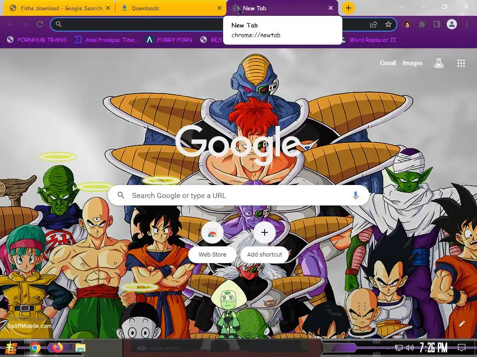This screenshot has height=357, width=477.
Task: Share this page via the share icon
Action: click(x=374, y=25)
